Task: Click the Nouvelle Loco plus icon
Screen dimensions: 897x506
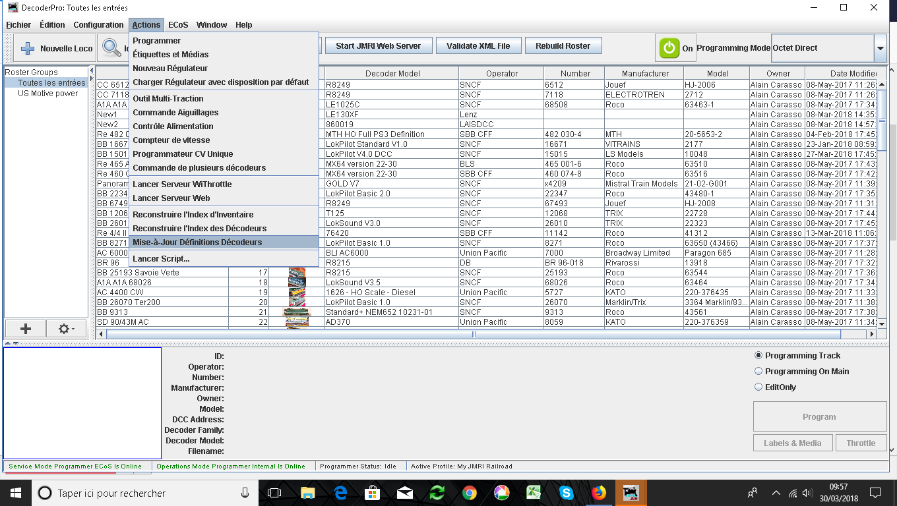Action: (28, 48)
